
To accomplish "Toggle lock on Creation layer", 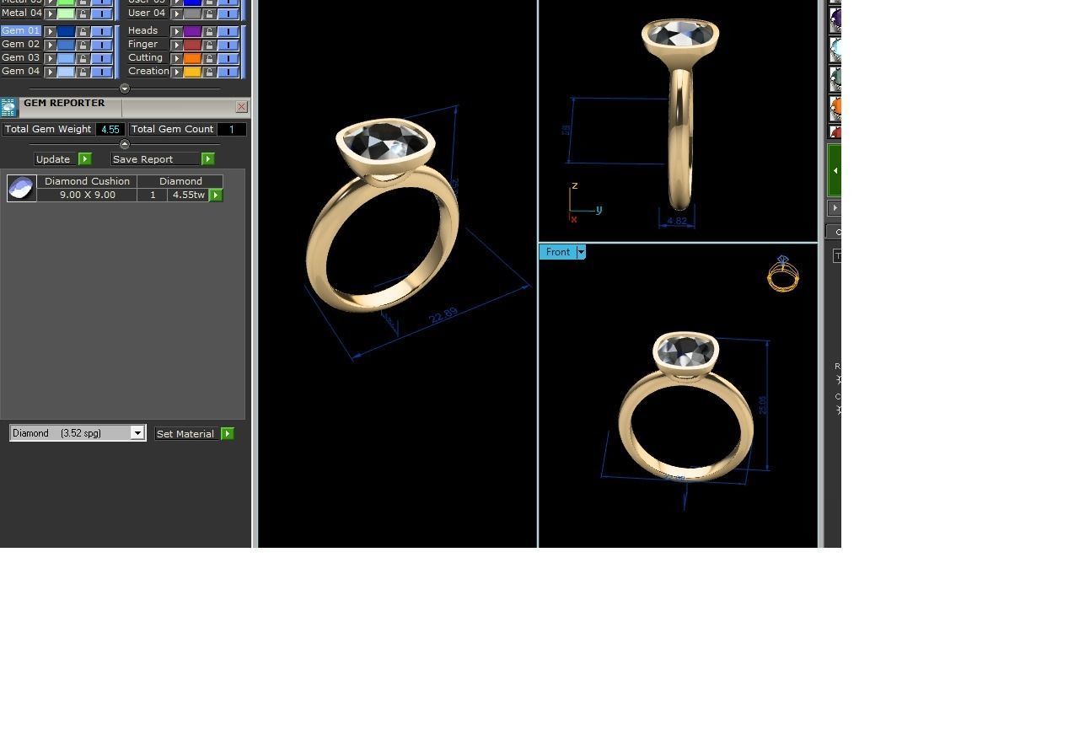I will [209, 72].
